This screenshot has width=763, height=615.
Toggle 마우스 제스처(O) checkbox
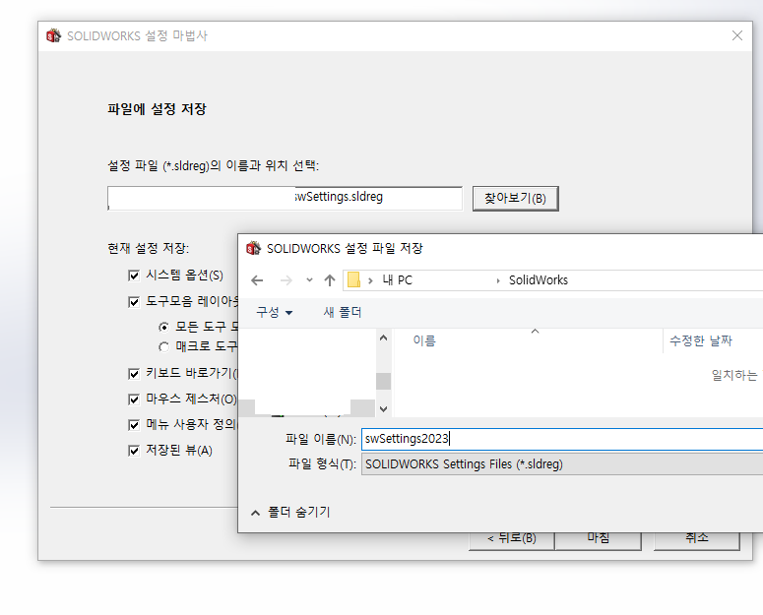tap(134, 400)
